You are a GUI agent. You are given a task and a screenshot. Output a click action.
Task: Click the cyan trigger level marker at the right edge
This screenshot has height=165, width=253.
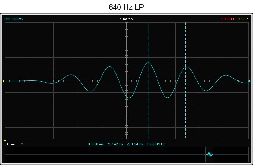pos(250,81)
